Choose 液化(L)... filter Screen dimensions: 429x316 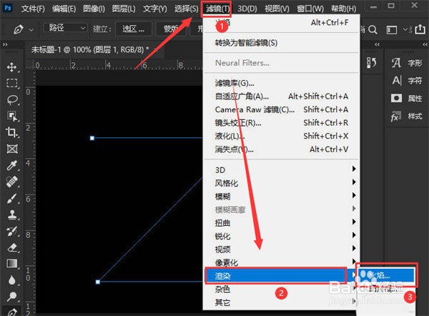click(281, 136)
